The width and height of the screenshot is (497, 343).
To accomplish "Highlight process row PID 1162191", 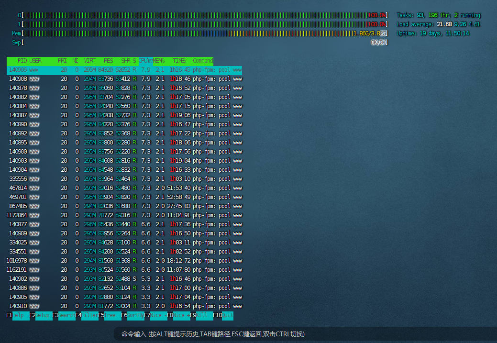I will click(124, 270).
